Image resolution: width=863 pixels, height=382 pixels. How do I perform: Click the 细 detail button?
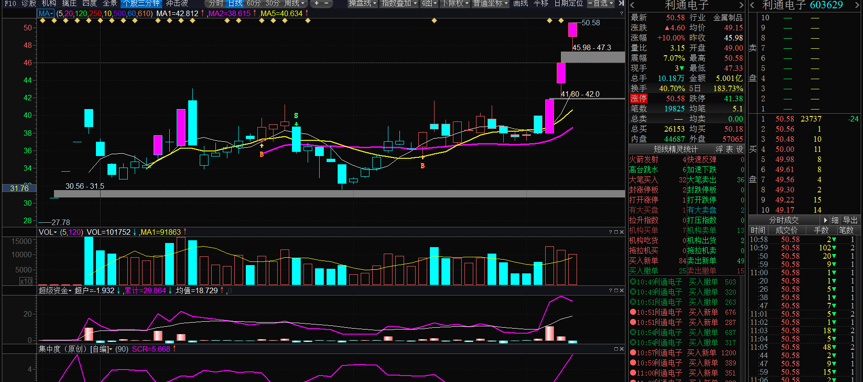835,220
